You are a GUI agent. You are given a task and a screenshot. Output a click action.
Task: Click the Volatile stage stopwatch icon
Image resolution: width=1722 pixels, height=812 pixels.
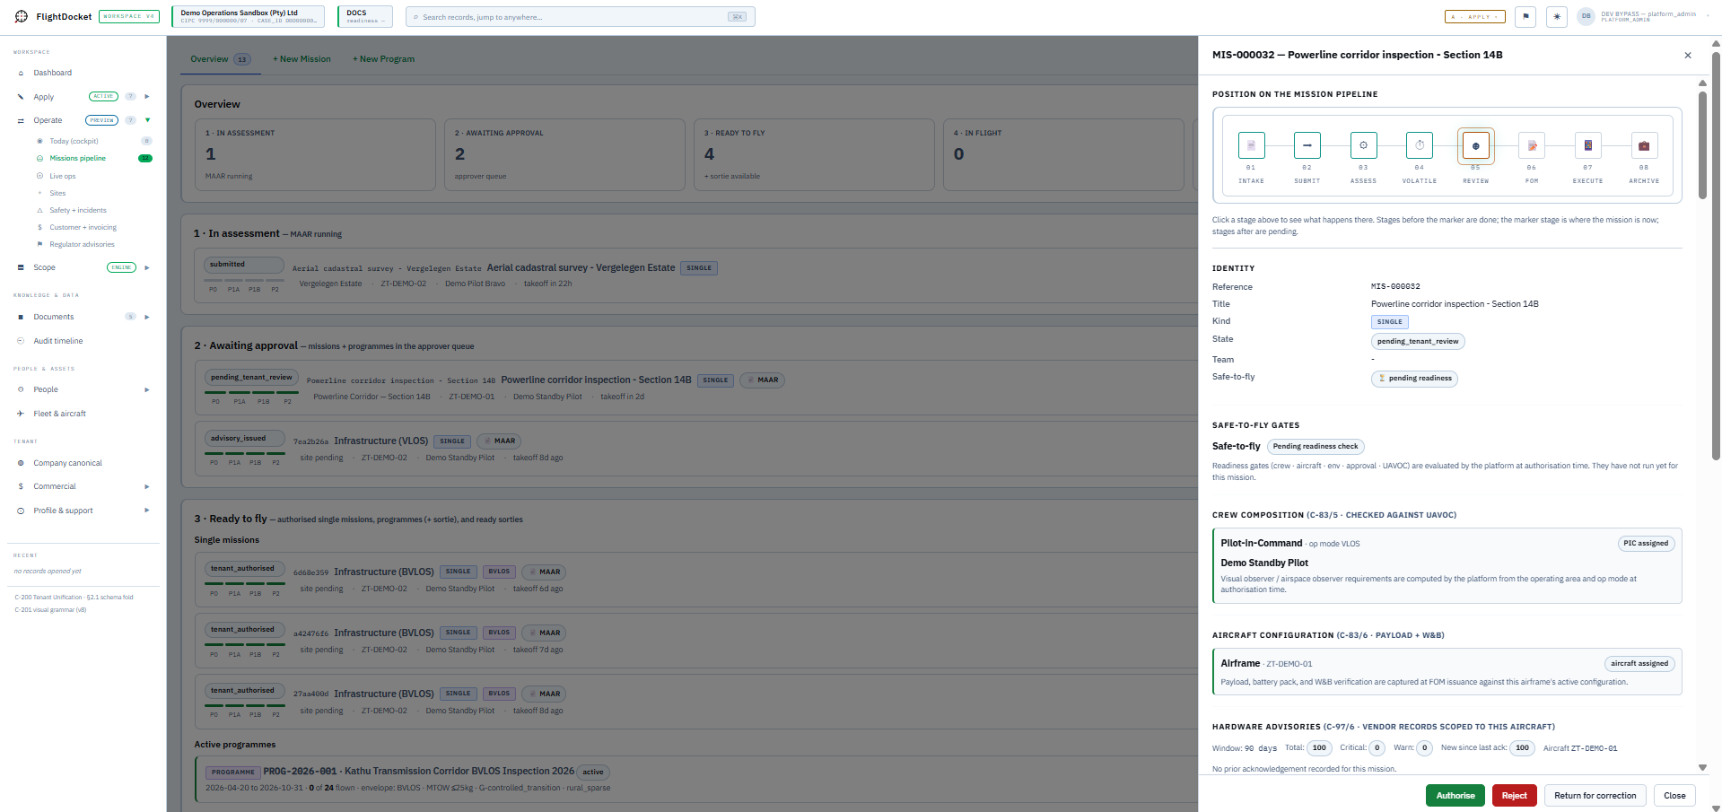(x=1420, y=145)
